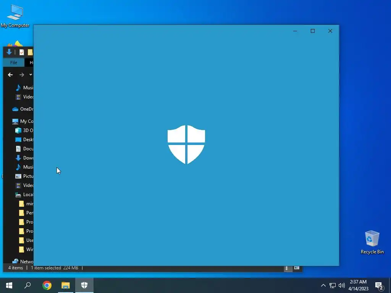Image resolution: width=391 pixels, height=293 pixels.
Task: Switch to File Explorer via taskbar
Action: pos(66,285)
